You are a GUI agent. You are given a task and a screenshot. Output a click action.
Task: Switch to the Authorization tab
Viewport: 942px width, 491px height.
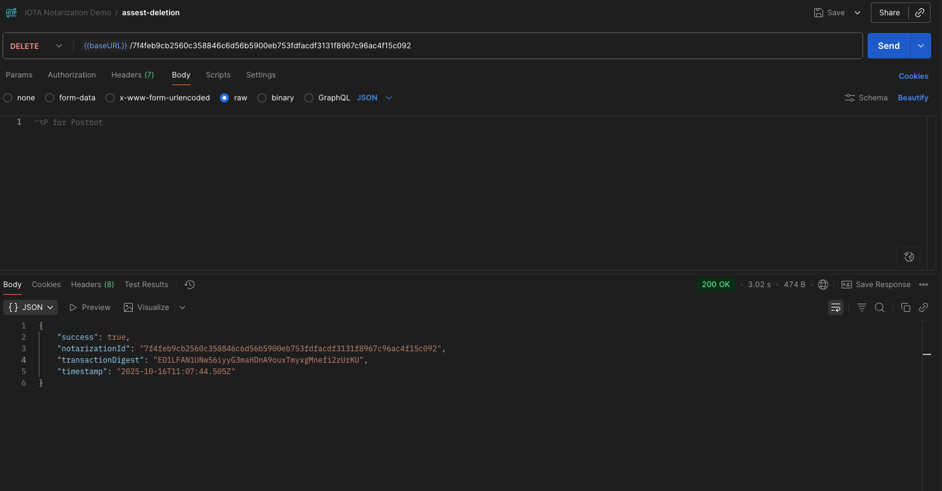click(72, 75)
